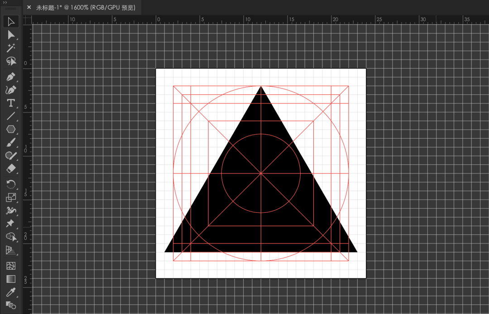Close the 未标题-1 document tab
489x314 pixels.
point(29,7)
